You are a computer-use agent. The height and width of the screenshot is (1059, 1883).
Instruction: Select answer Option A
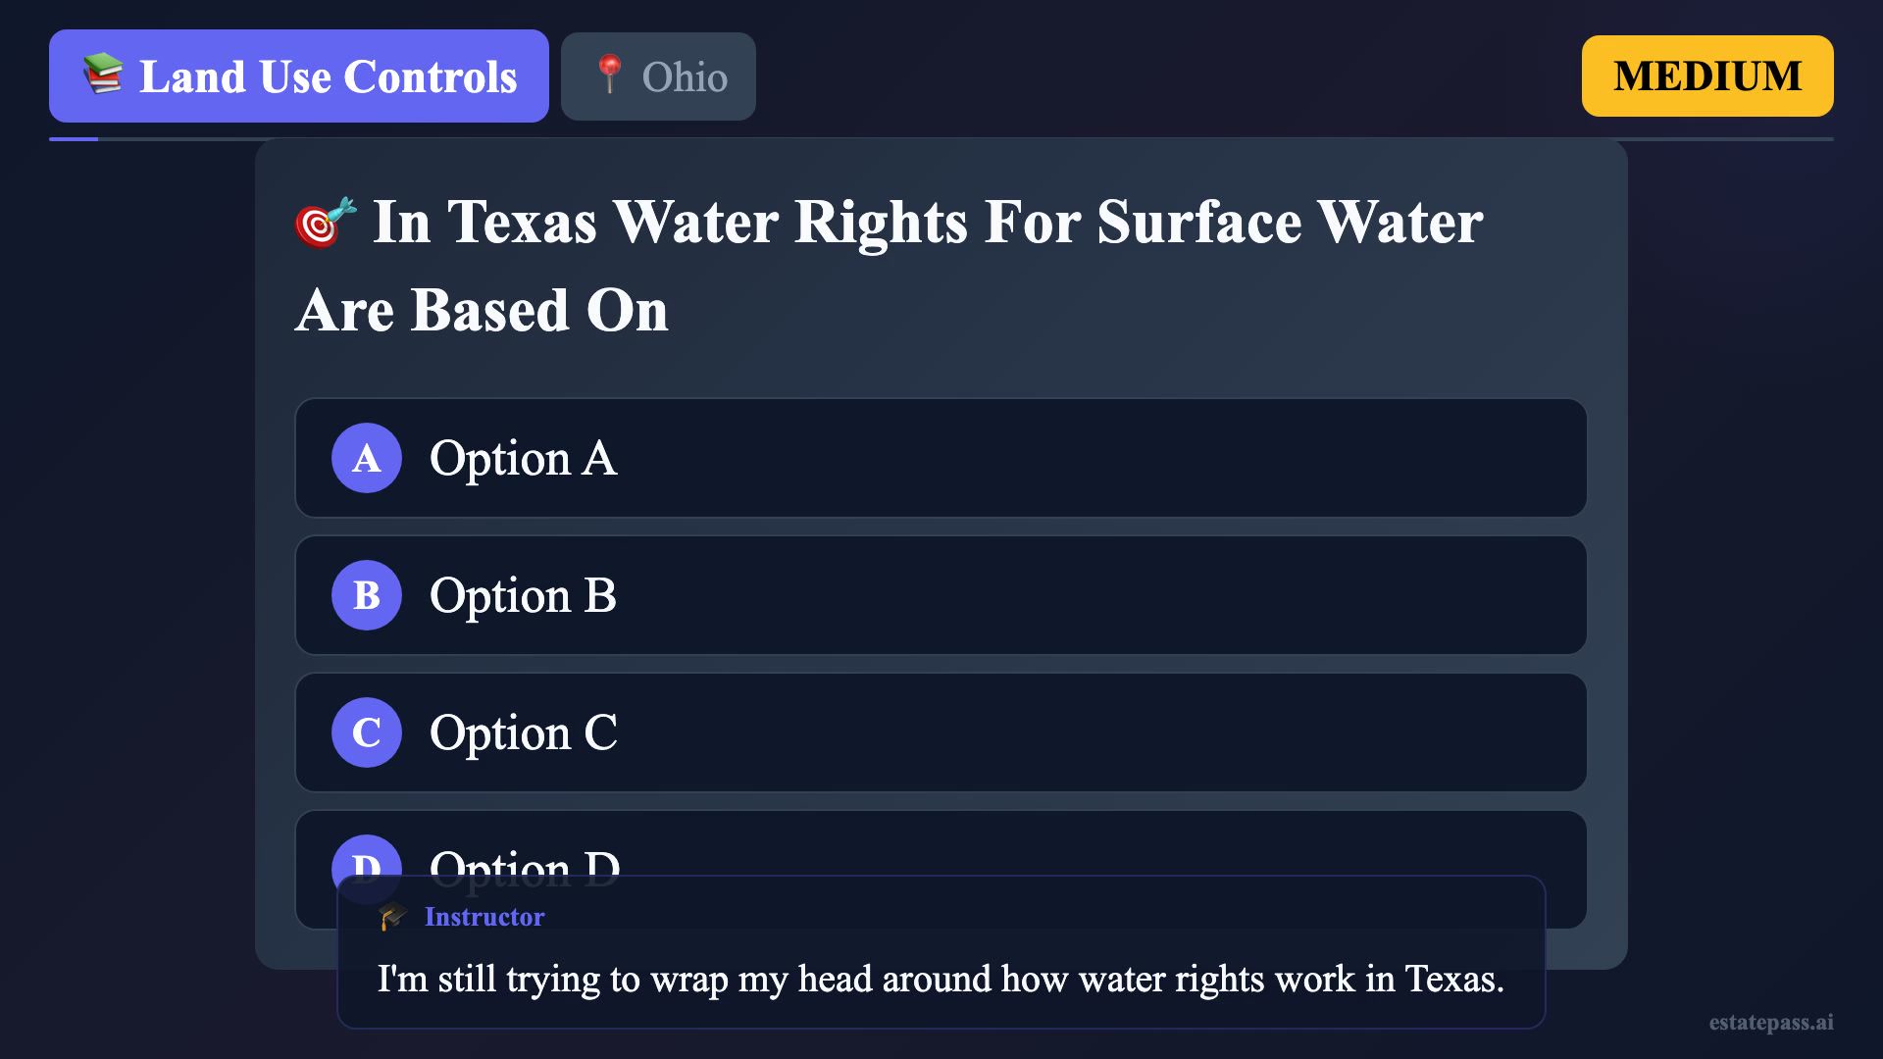point(940,458)
